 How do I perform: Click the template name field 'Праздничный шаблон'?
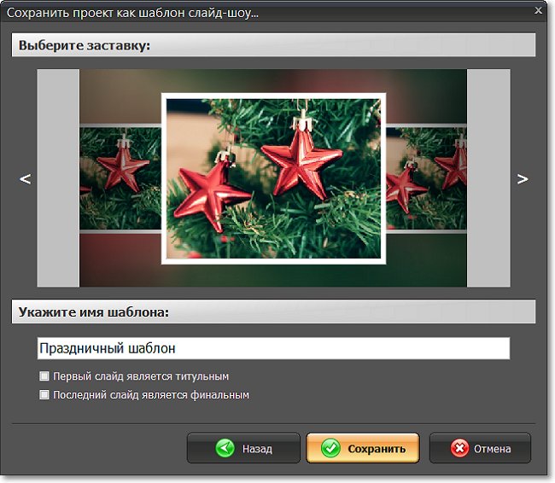273,348
